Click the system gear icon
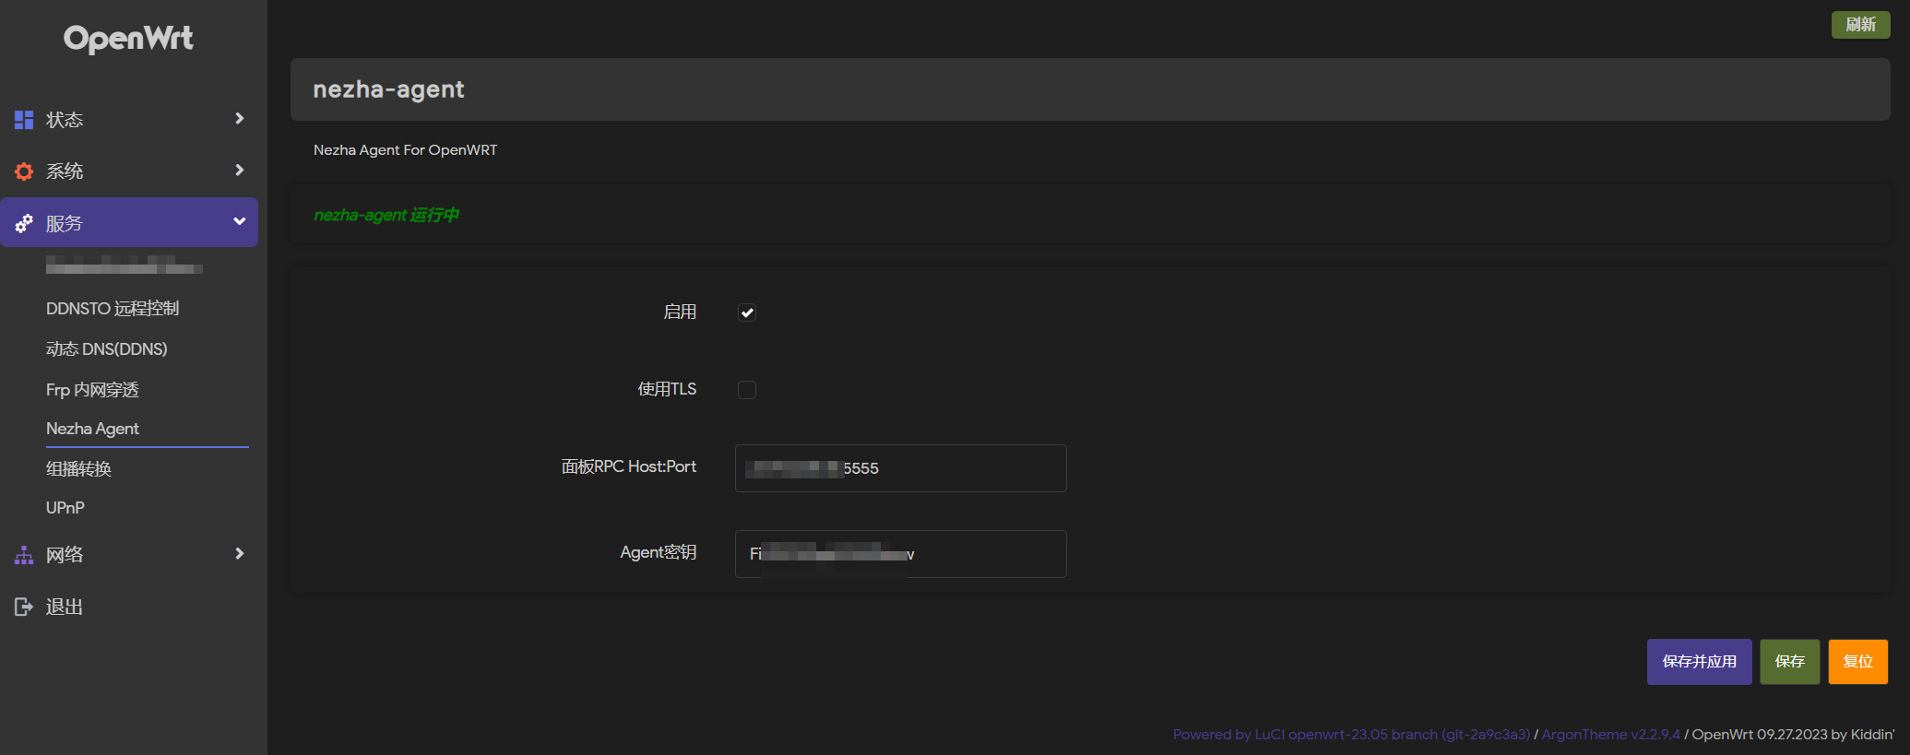Image resolution: width=1910 pixels, height=755 pixels. (x=24, y=171)
